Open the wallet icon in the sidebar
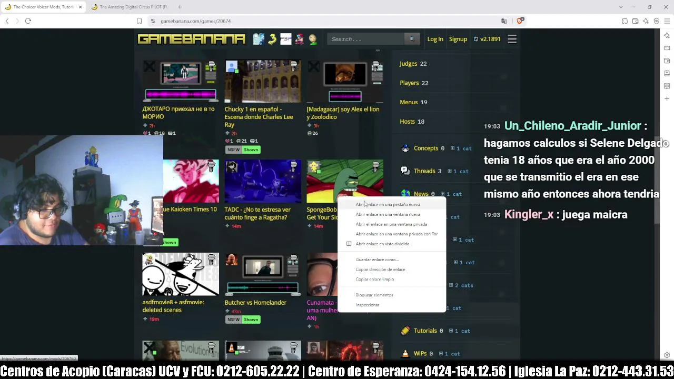 tap(667, 61)
